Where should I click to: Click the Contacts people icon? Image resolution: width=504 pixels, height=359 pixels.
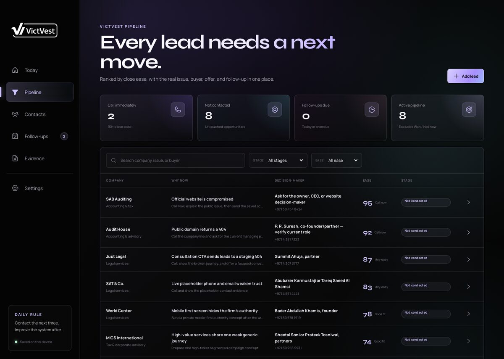pos(15,114)
